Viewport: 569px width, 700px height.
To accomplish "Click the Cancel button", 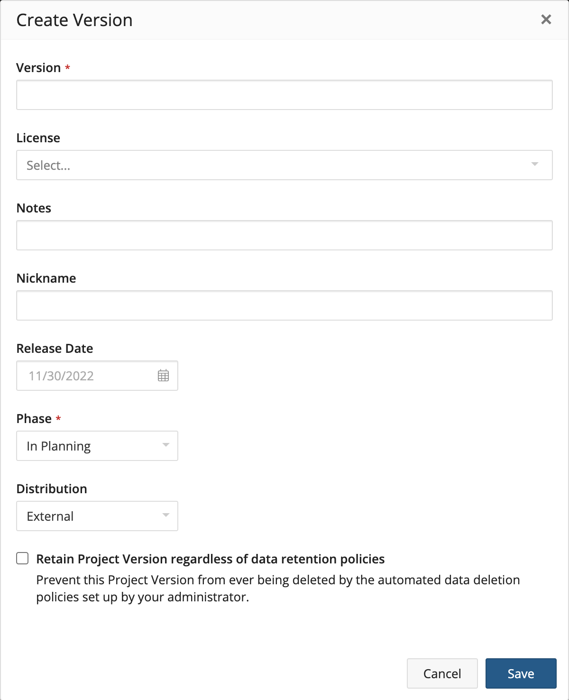I will pyautogui.click(x=442, y=673).
